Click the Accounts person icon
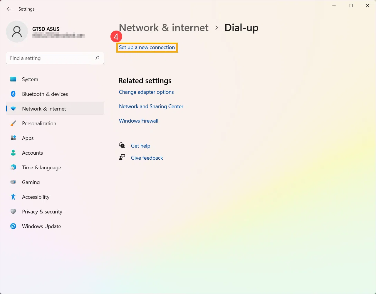376x294 pixels. (x=13, y=153)
